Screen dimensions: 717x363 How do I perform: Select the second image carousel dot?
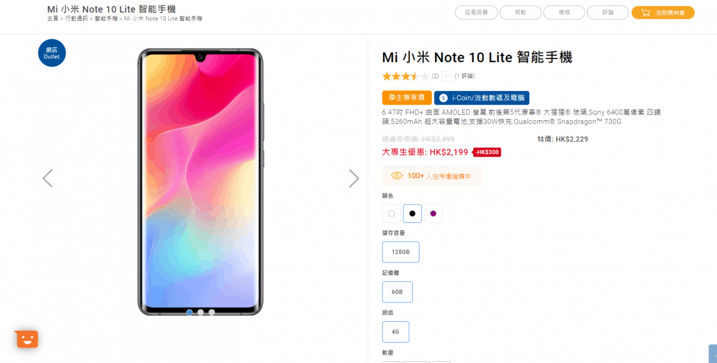pyautogui.click(x=201, y=312)
